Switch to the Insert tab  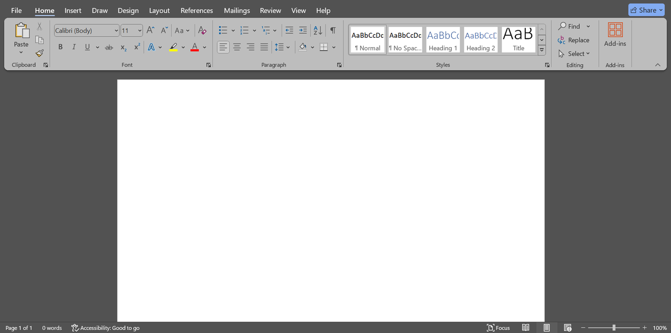pyautogui.click(x=73, y=10)
